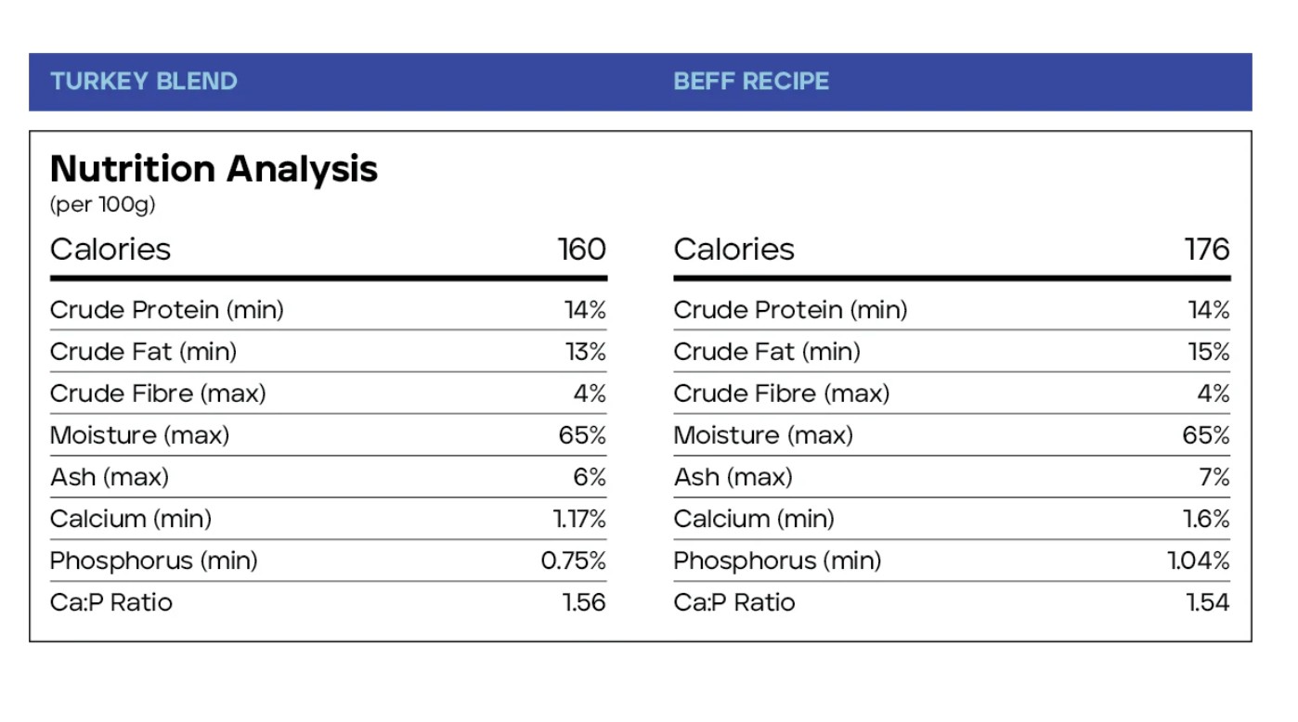Viewport: 1298px width, 722px height.
Task: Select Crude Protein (min) label under Turkey Blend
Action: coord(167,310)
